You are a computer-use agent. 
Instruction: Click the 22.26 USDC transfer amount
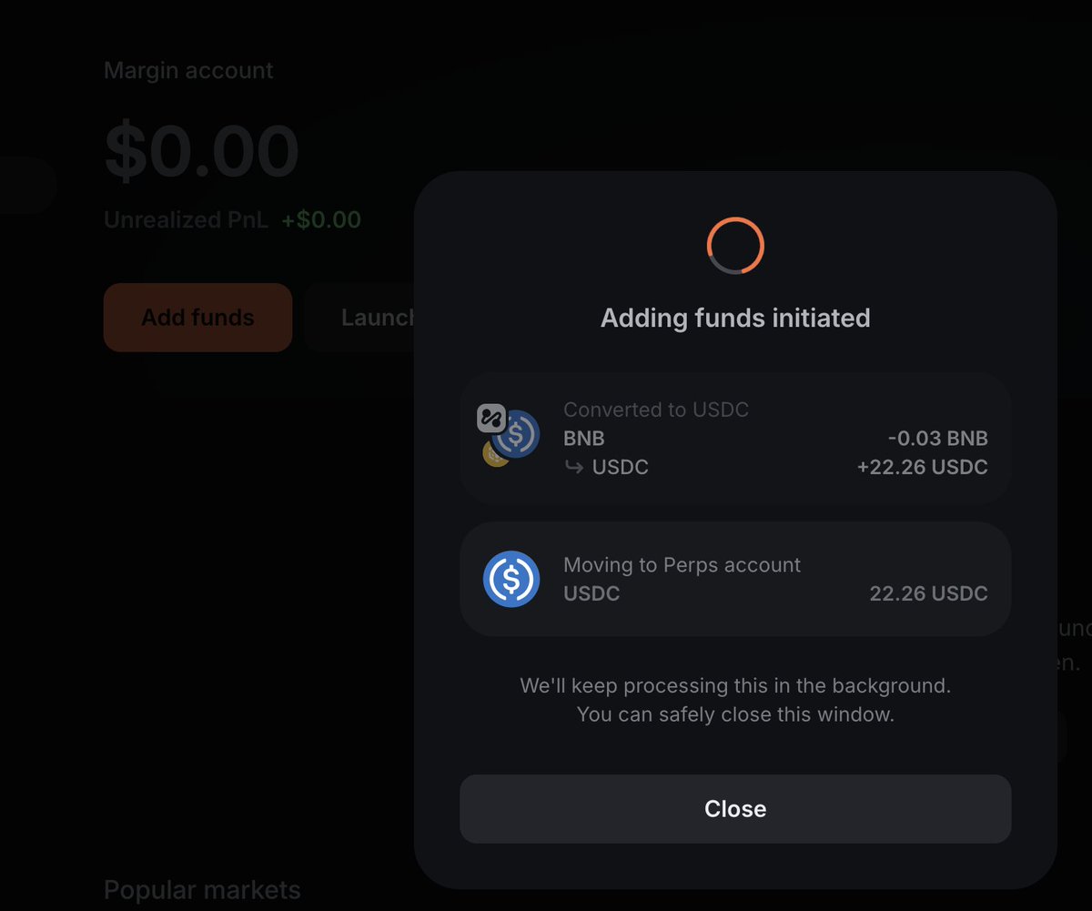pyautogui.click(x=928, y=593)
